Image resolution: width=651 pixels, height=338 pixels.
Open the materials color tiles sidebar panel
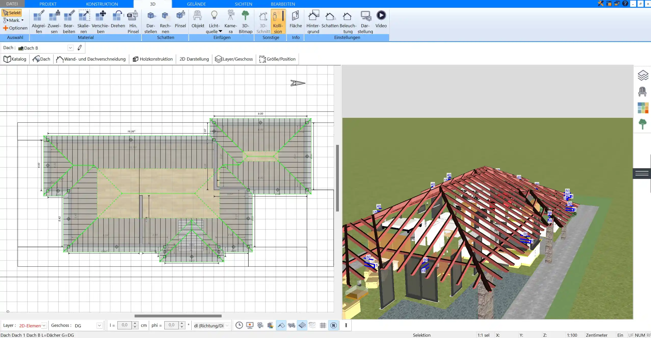coord(643,108)
